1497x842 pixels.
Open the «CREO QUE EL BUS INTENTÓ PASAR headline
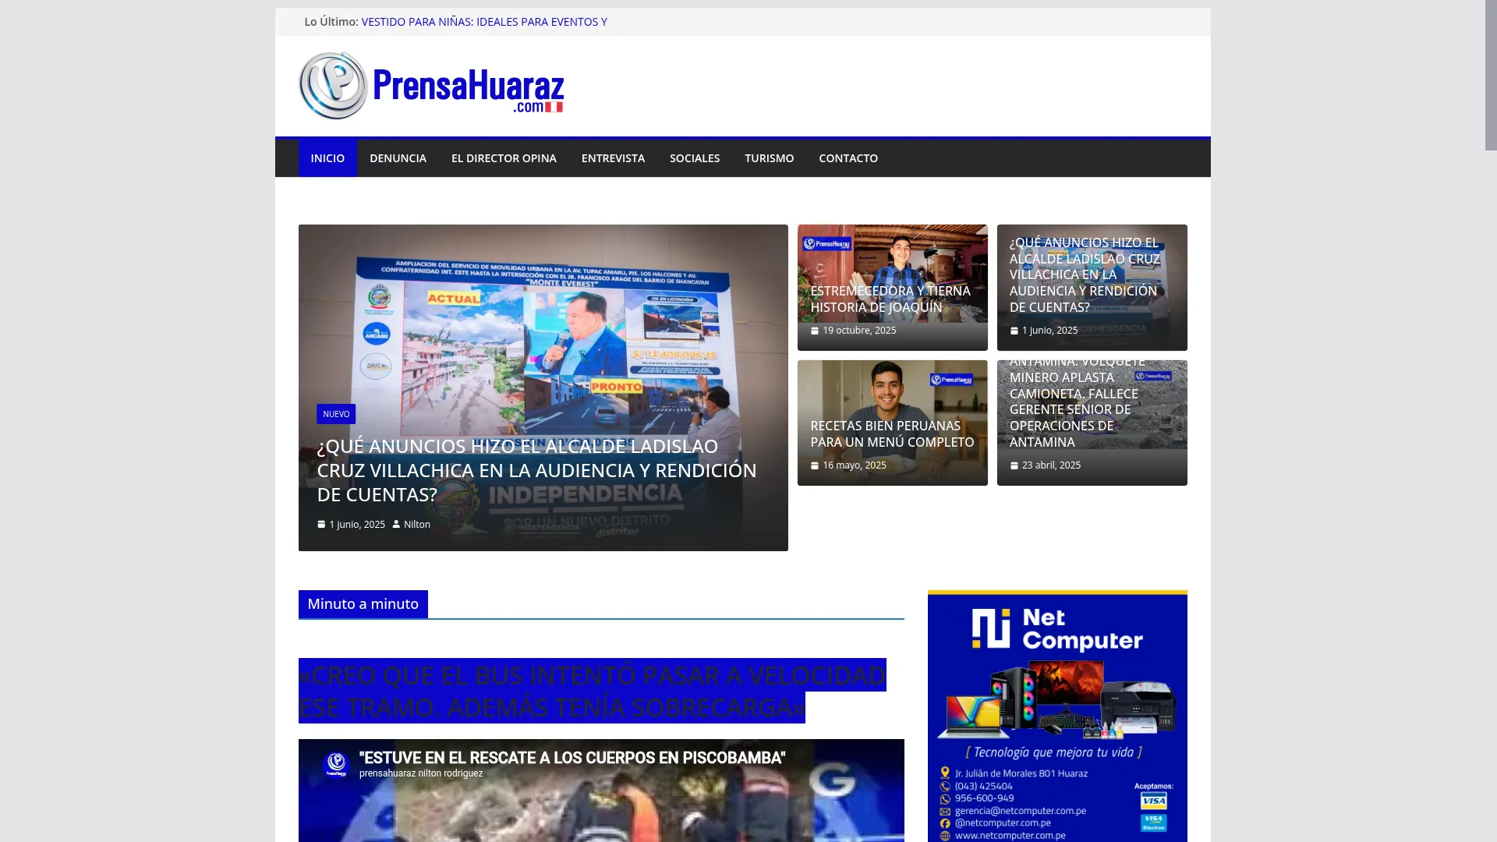(592, 691)
